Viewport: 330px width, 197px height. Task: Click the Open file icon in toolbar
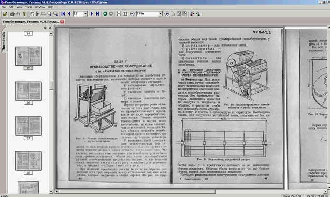(5, 14)
